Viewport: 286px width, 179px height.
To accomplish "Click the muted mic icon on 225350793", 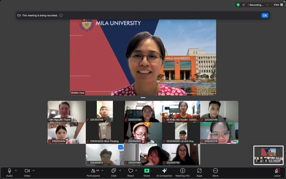I will 164,163.
